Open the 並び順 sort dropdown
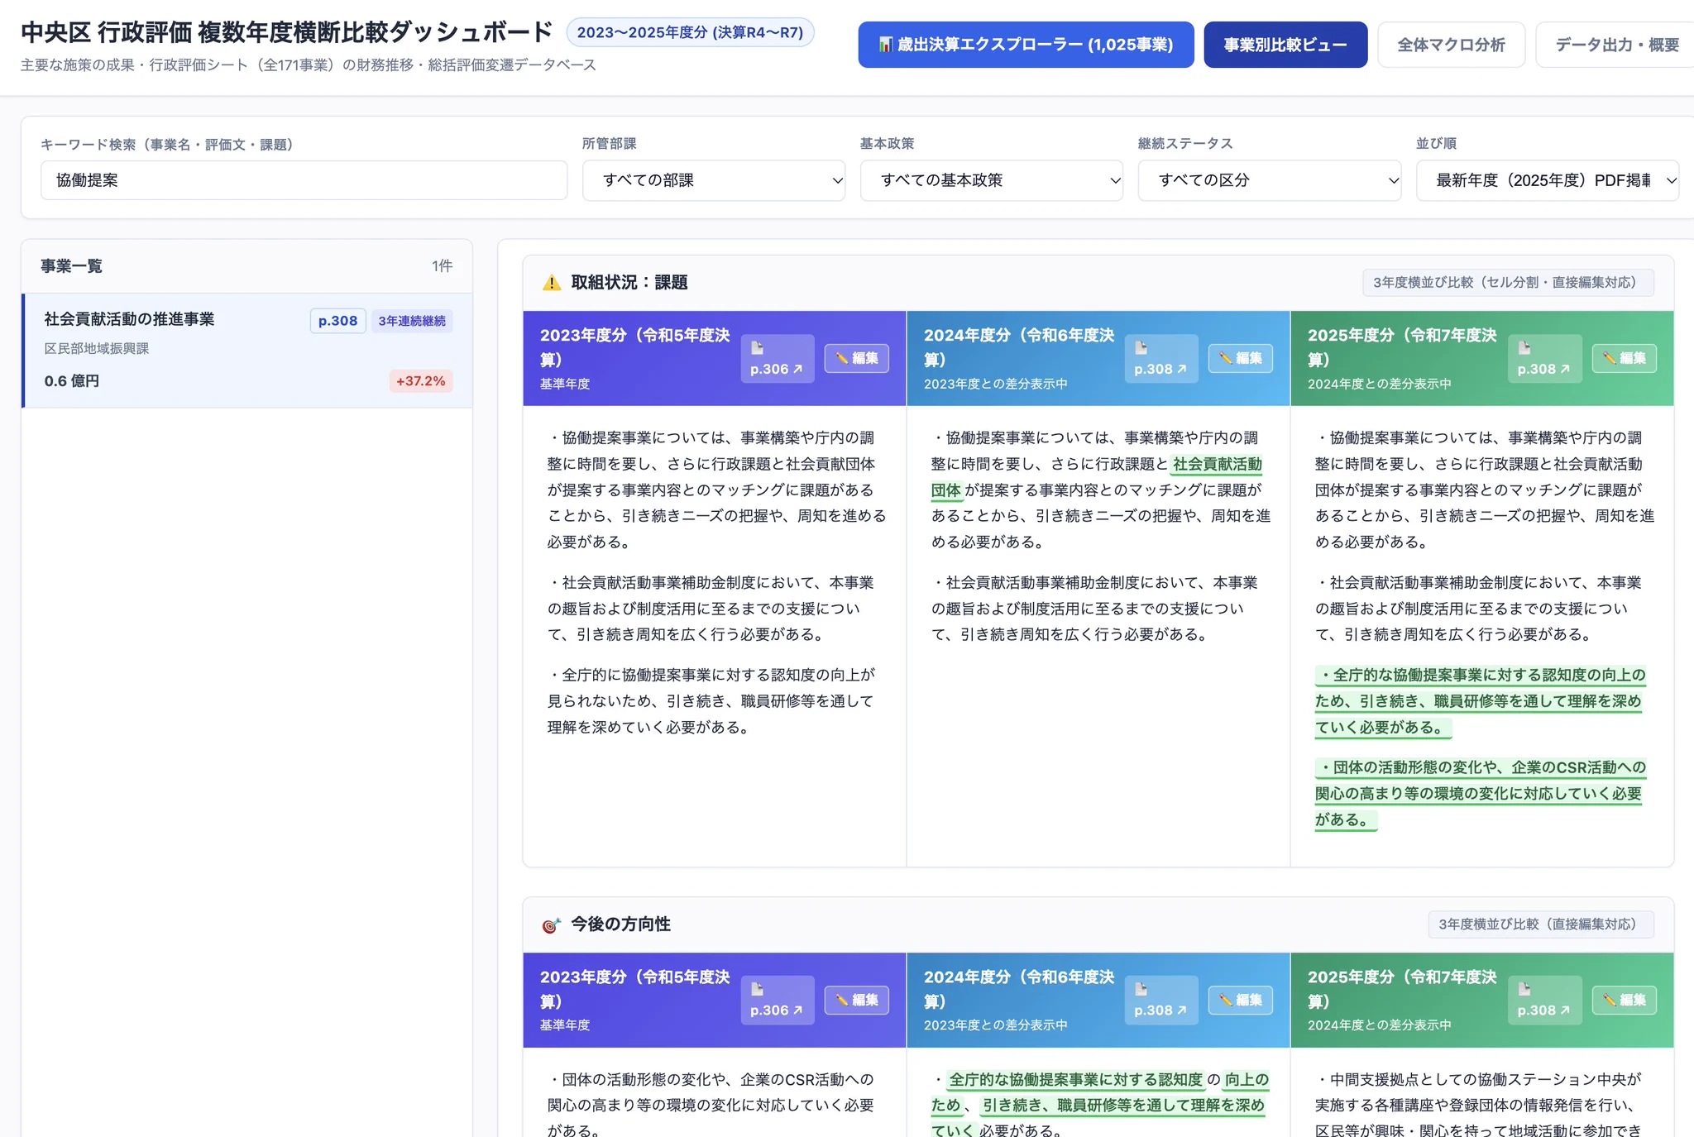This screenshot has width=1694, height=1137. pos(1548,180)
